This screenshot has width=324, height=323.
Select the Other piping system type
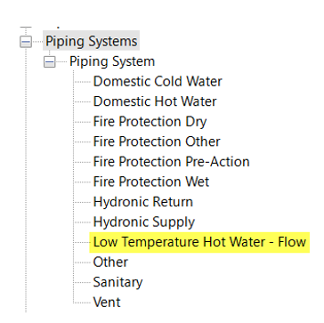[x=110, y=262]
